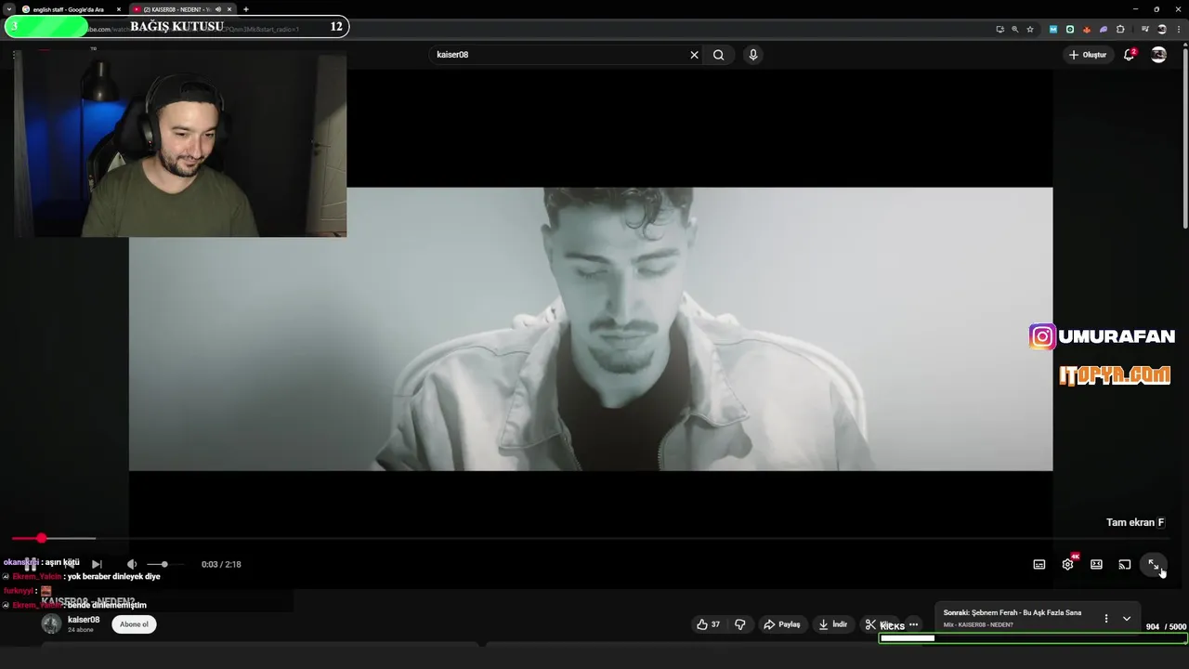Install app icon in address bar
The height and width of the screenshot is (669, 1189).
1000,29
